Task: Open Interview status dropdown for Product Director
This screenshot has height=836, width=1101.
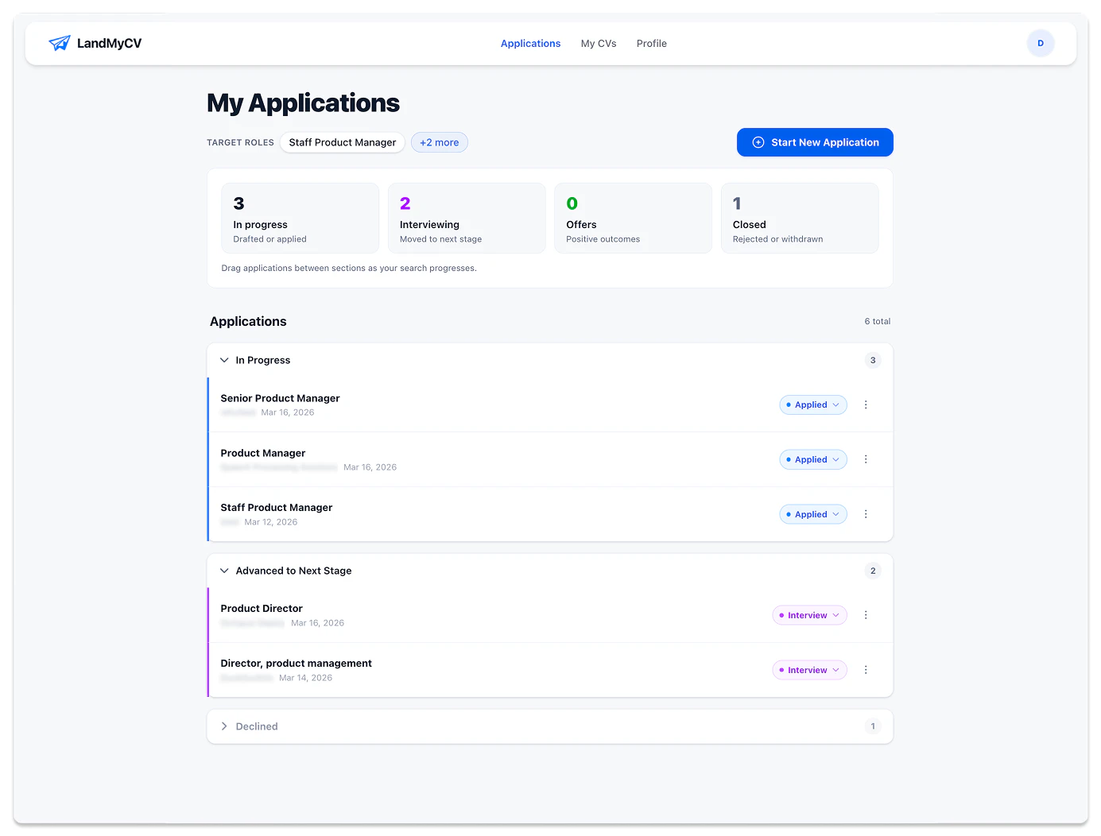Action: (x=809, y=615)
